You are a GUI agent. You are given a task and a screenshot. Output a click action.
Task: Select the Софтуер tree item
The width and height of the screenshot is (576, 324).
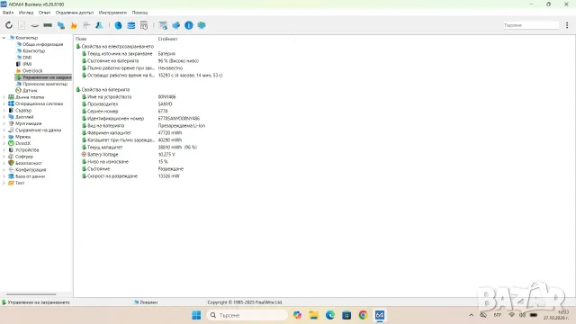(x=24, y=157)
